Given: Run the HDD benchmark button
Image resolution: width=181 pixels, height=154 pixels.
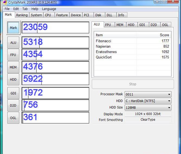Looking at the screenshot, I should click(x=13, y=79).
